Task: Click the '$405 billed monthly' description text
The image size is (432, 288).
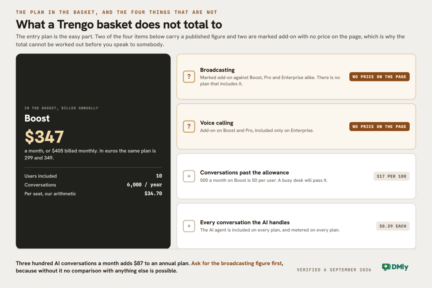Action: coord(90,154)
